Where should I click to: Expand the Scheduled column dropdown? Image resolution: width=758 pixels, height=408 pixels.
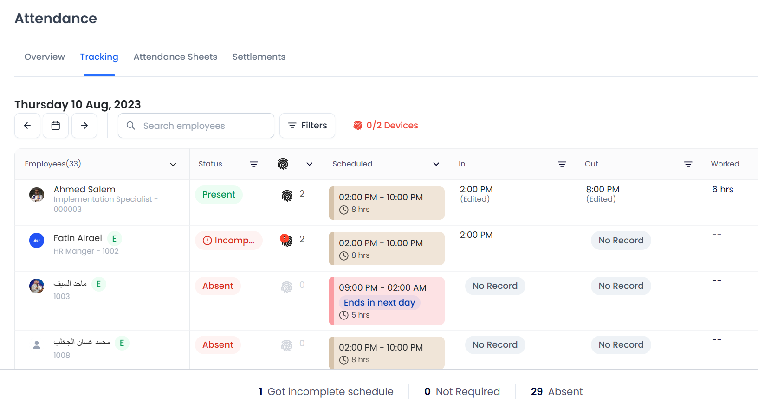pos(436,164)
